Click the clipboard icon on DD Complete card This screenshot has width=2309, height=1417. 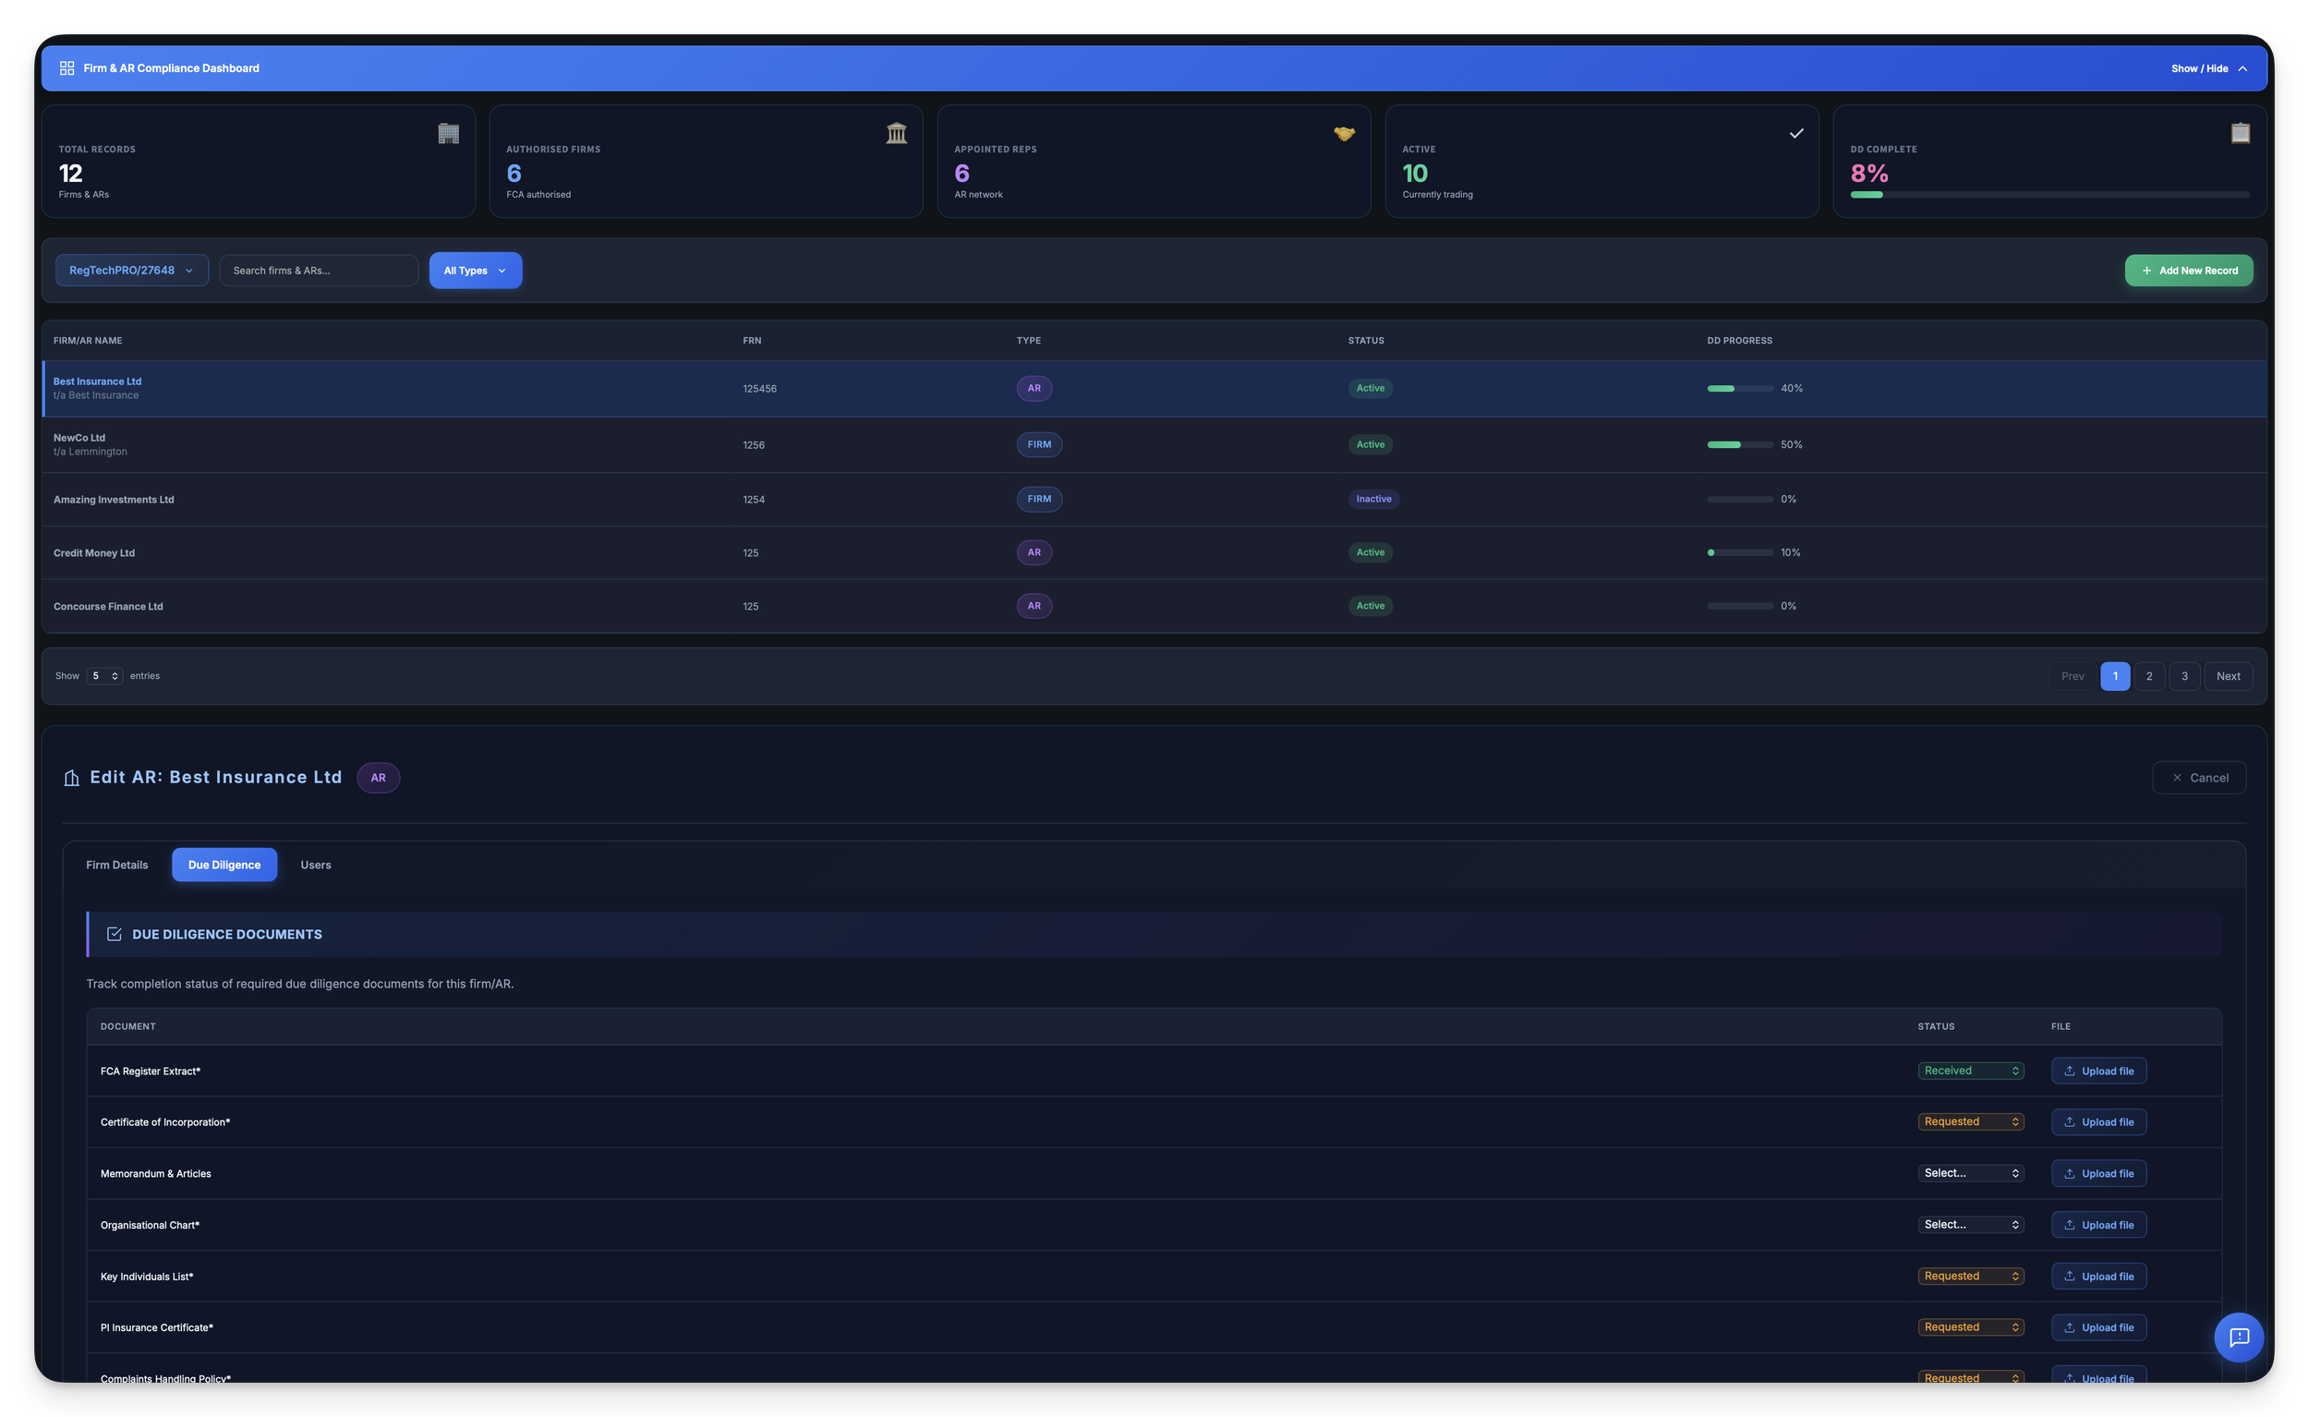point(2240,133)
